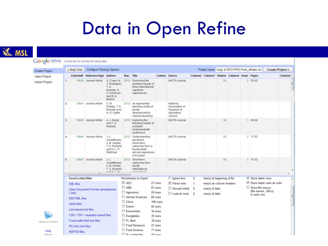Click the Project name text field

[239, 70]
